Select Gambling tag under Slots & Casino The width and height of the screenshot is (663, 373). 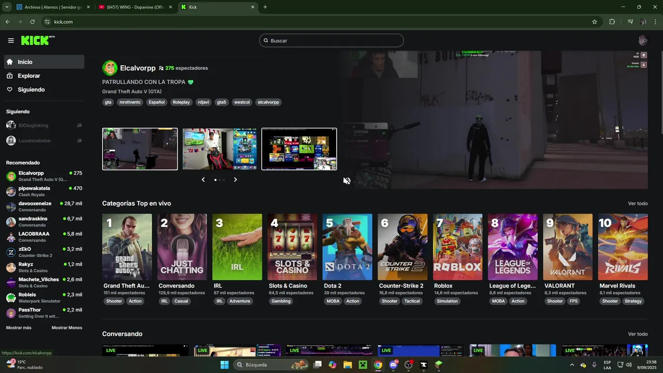pos(281,301)
